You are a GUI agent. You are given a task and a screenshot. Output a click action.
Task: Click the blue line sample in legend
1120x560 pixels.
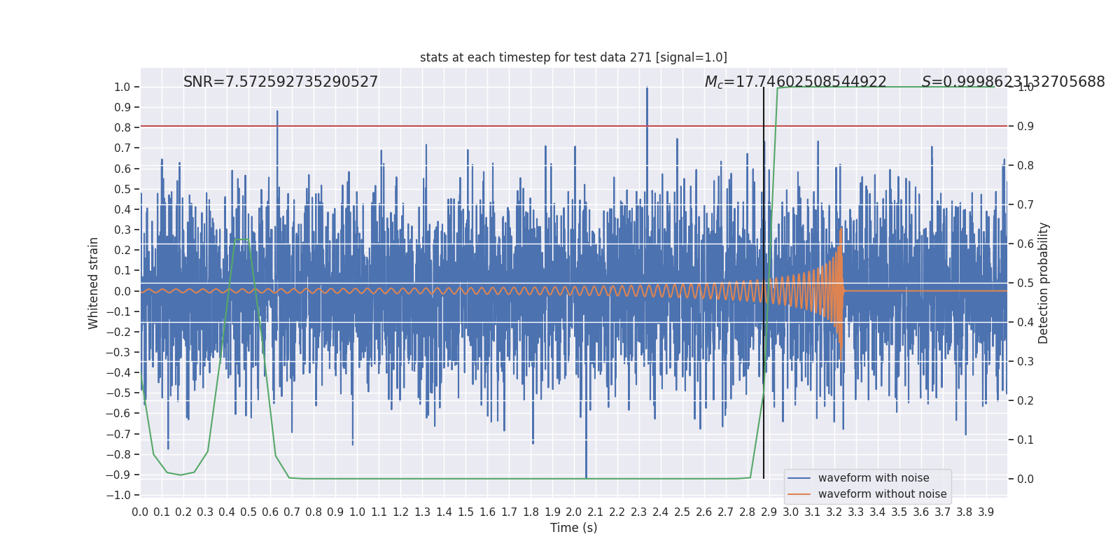799,478
